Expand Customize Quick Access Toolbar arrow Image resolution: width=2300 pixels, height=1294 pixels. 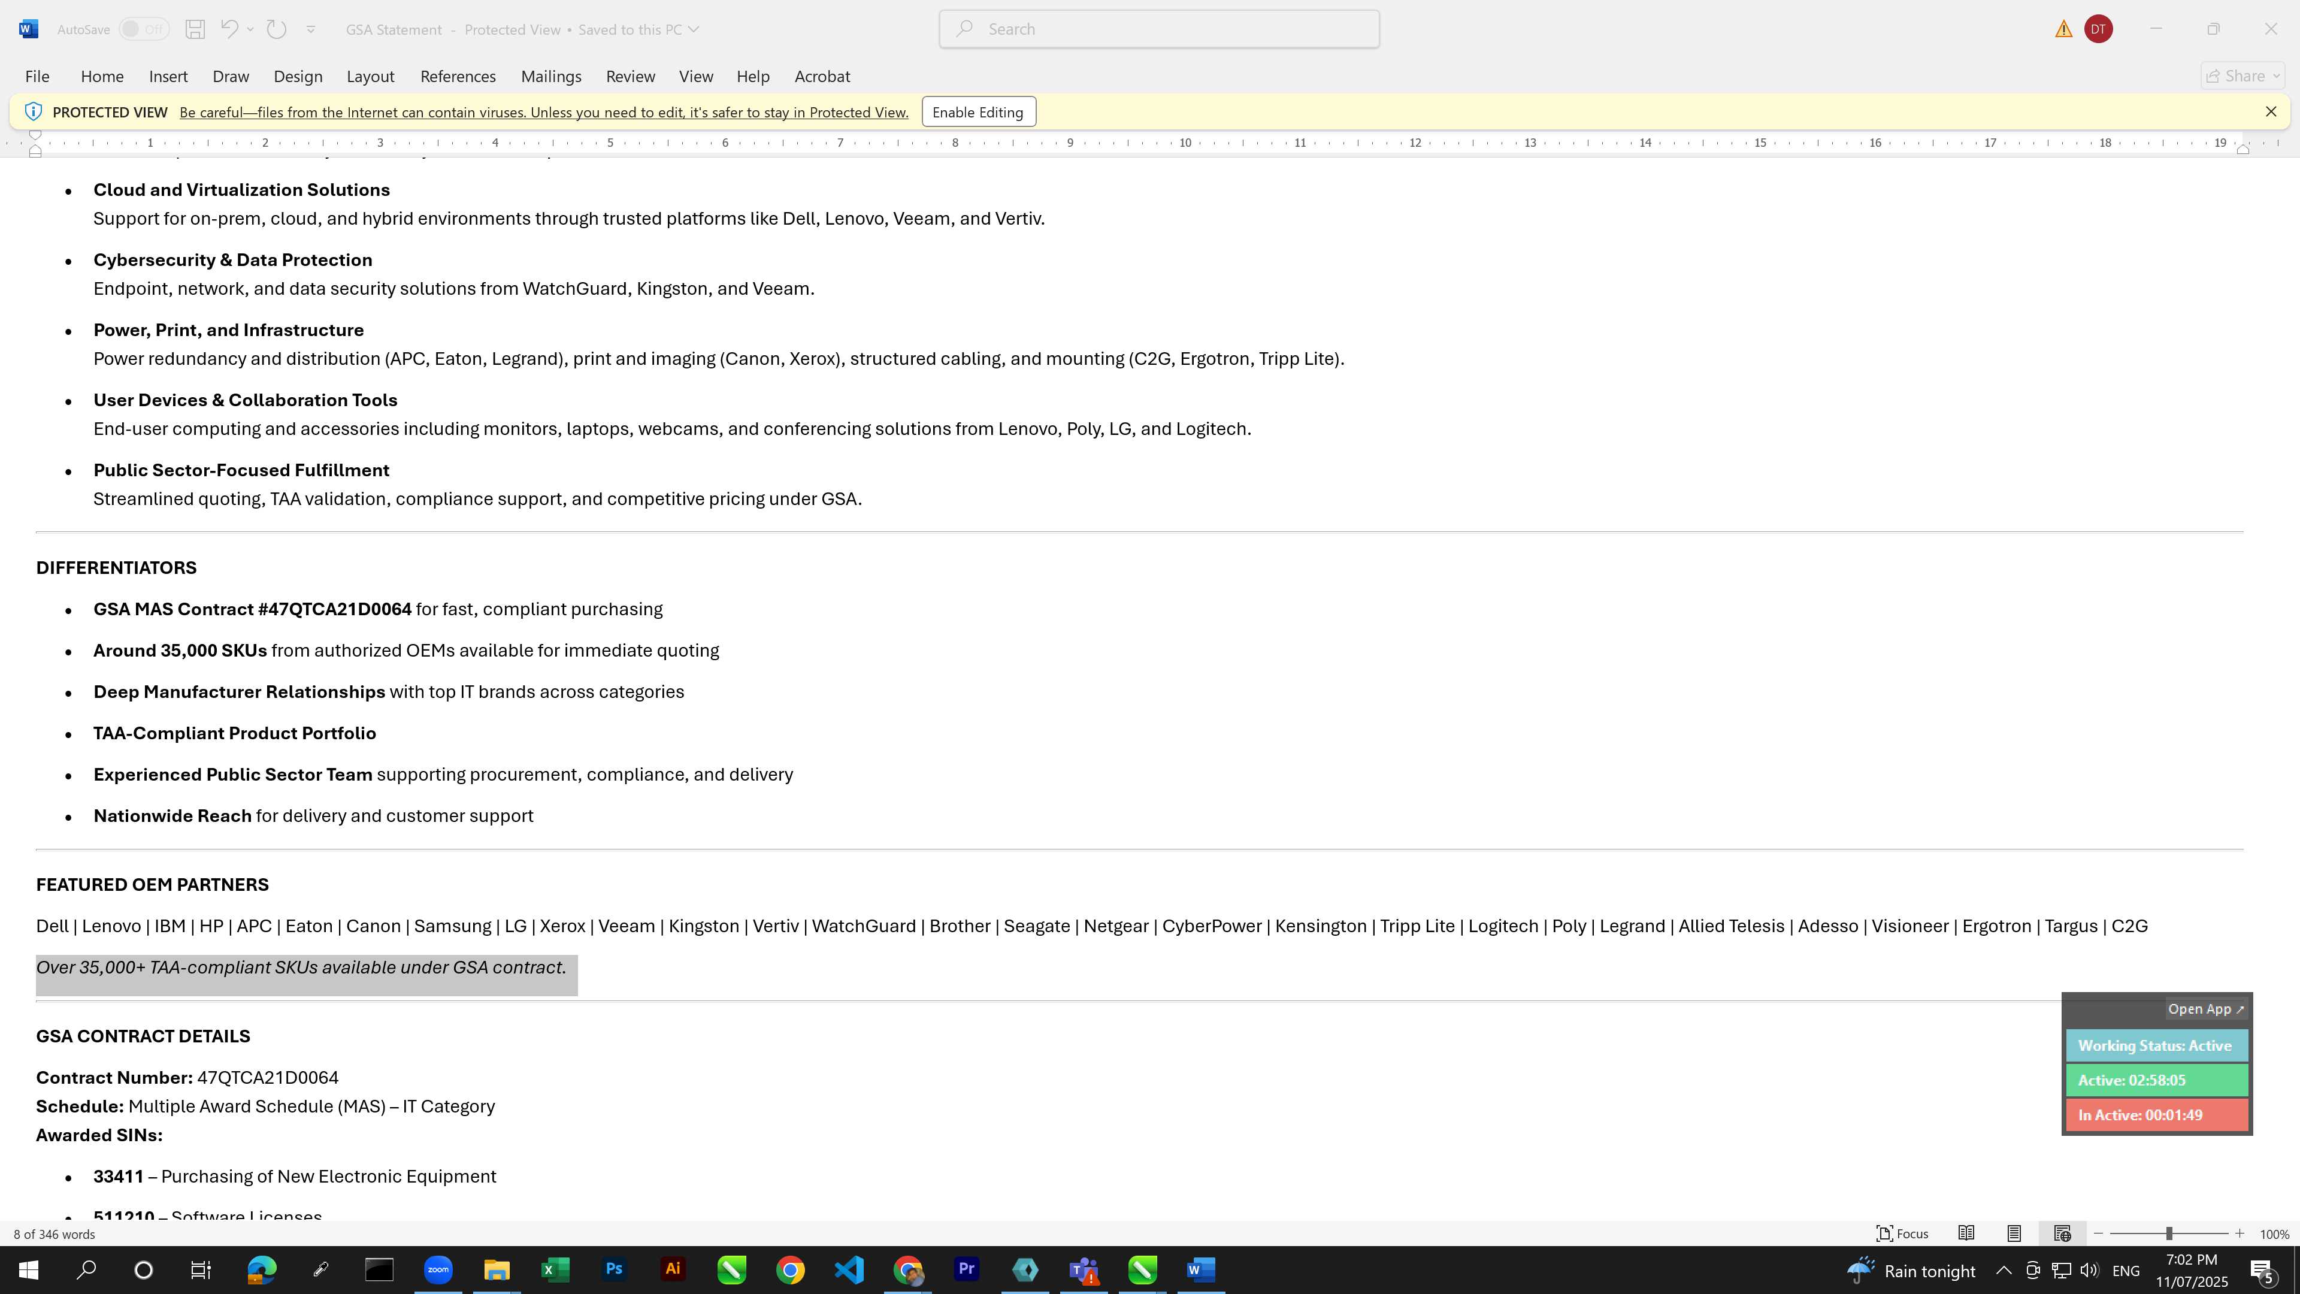click(311, 29)
